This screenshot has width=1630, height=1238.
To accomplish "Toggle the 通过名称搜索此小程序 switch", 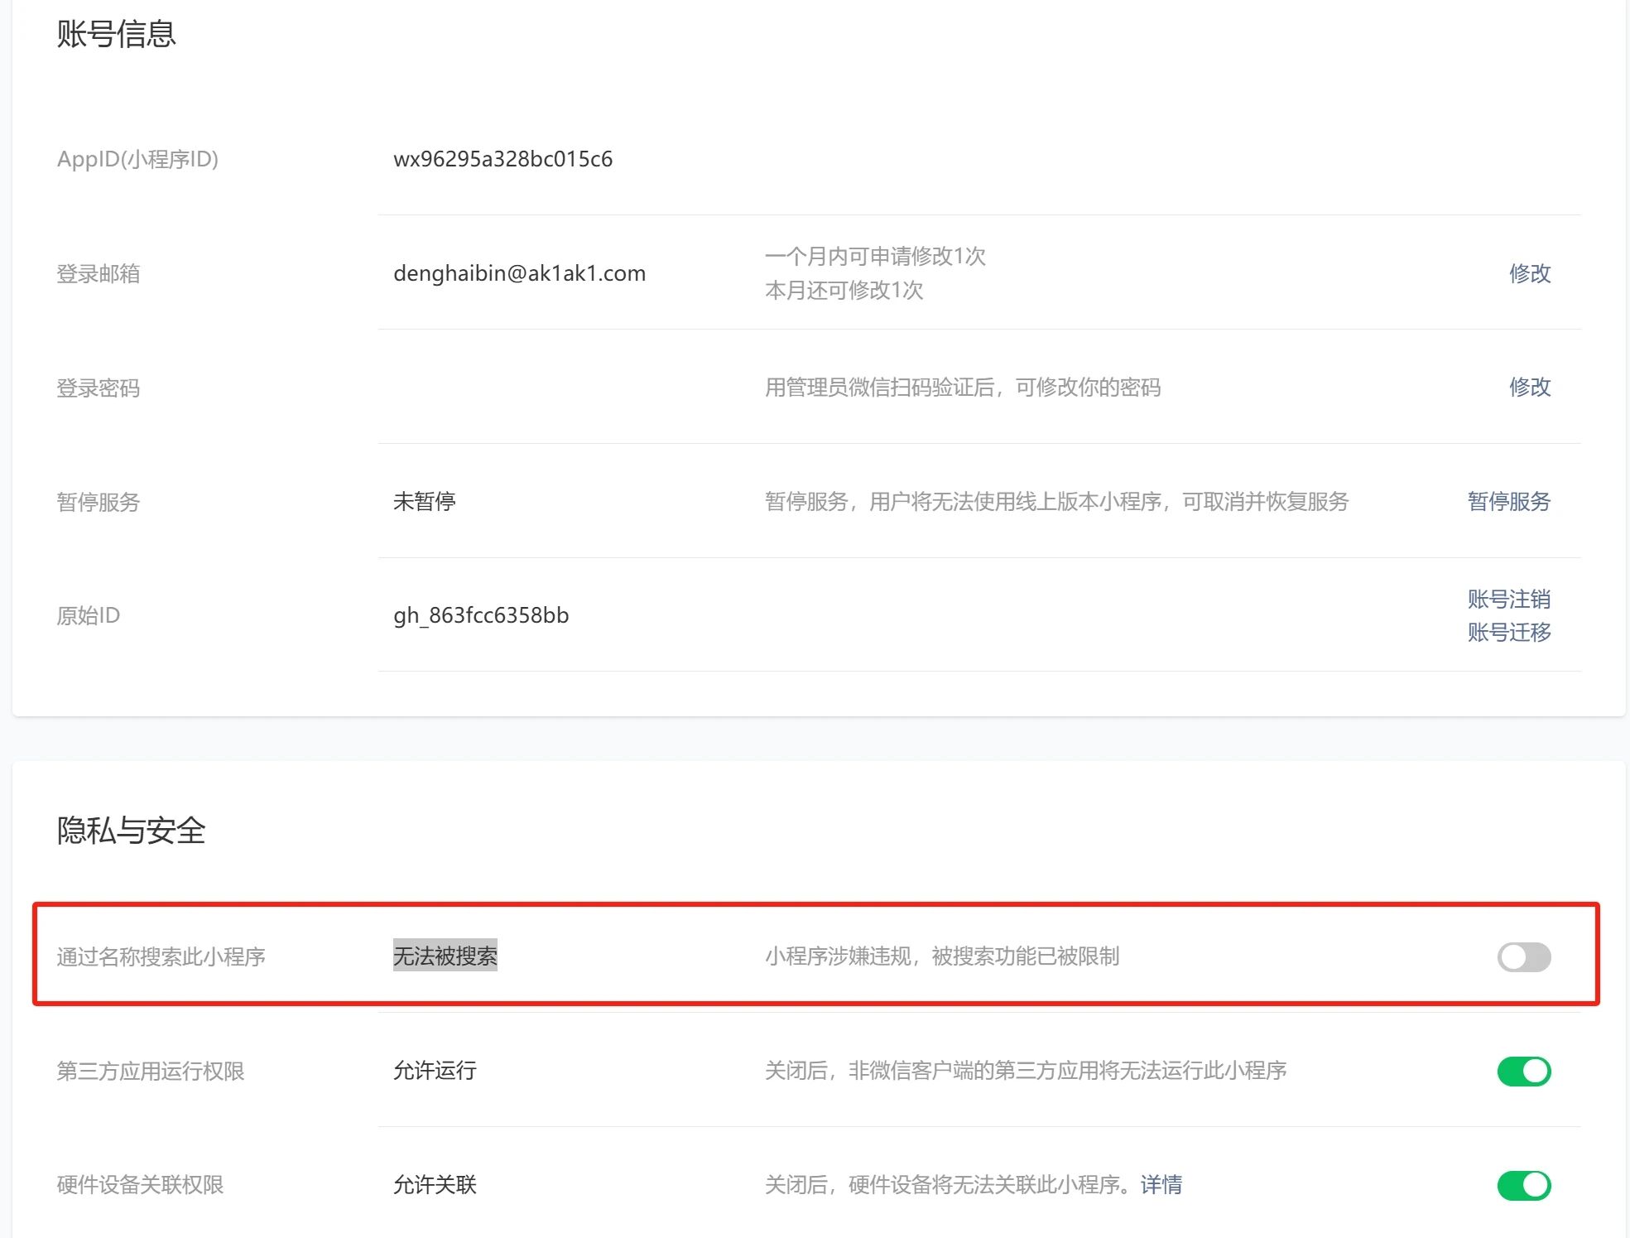I will [1523, 956].
